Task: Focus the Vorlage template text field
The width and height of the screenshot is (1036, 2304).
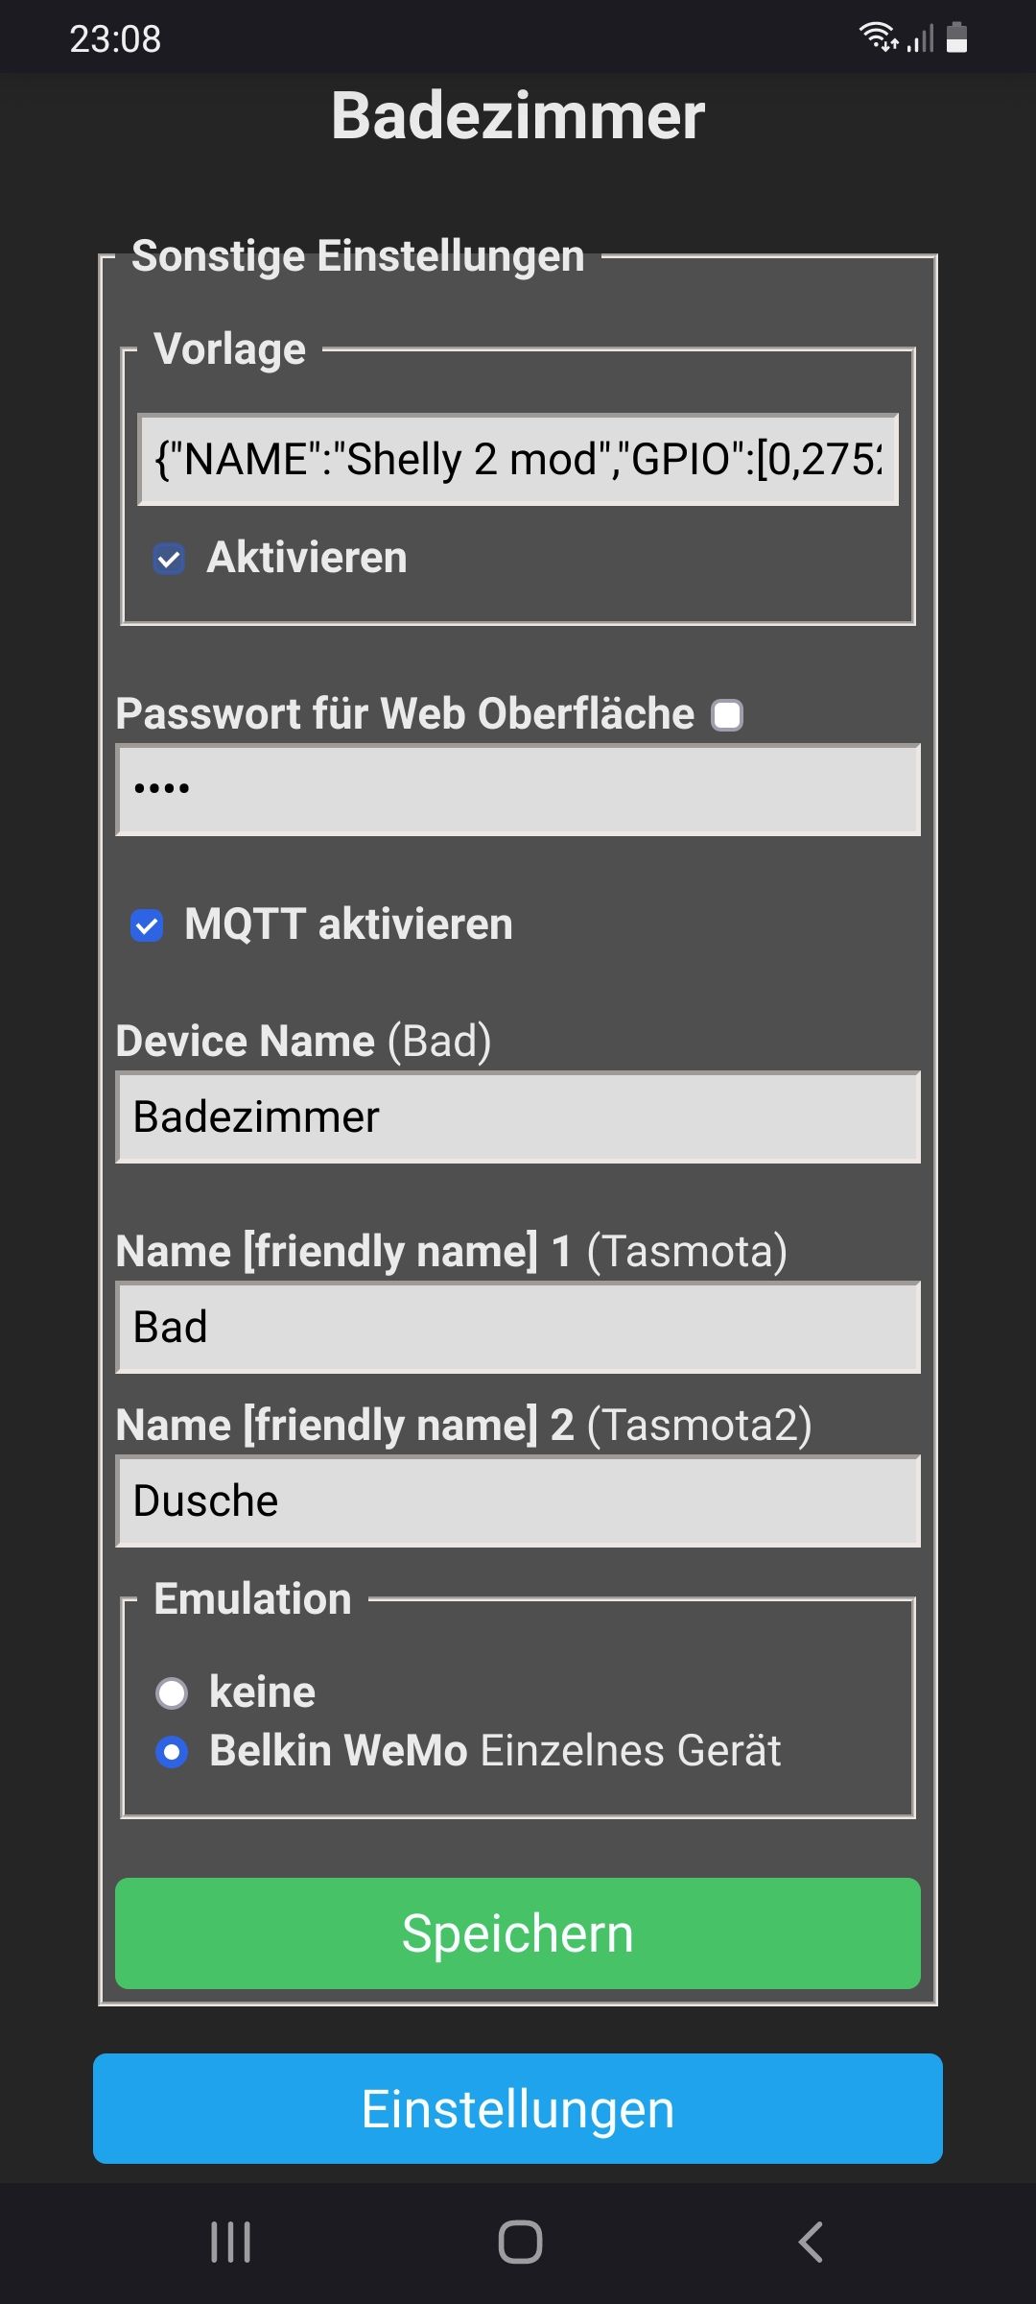Action: 518,460
